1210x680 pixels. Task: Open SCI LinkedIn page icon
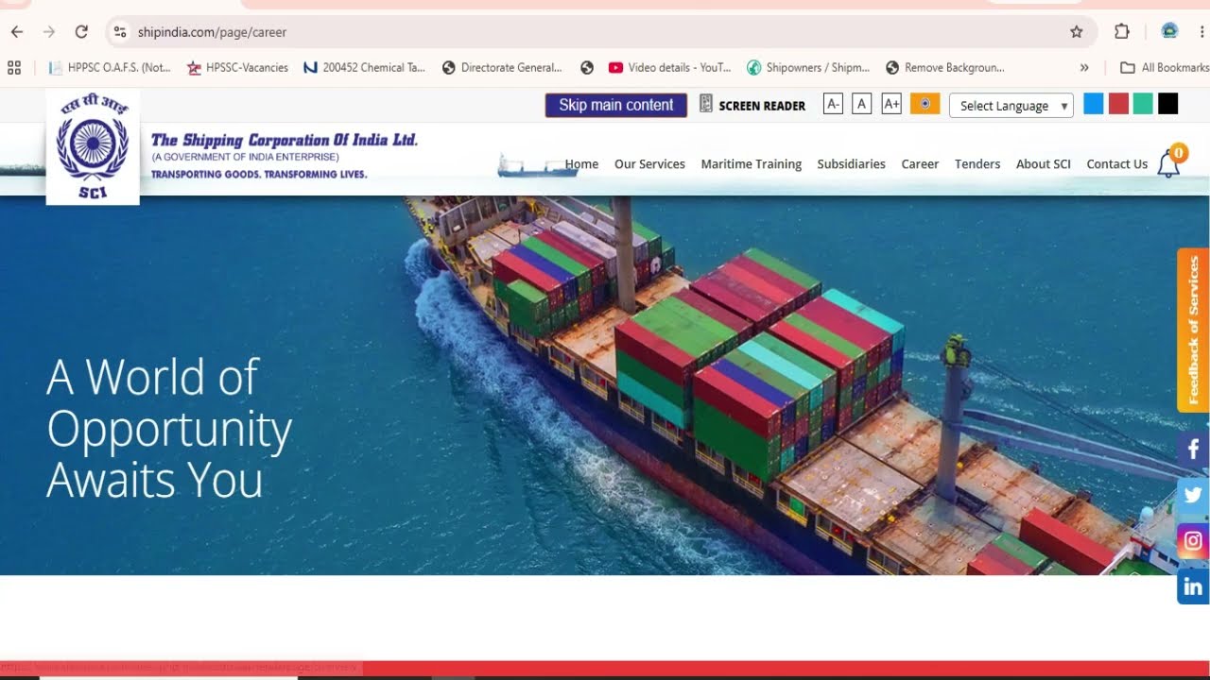click(1193, 587)
